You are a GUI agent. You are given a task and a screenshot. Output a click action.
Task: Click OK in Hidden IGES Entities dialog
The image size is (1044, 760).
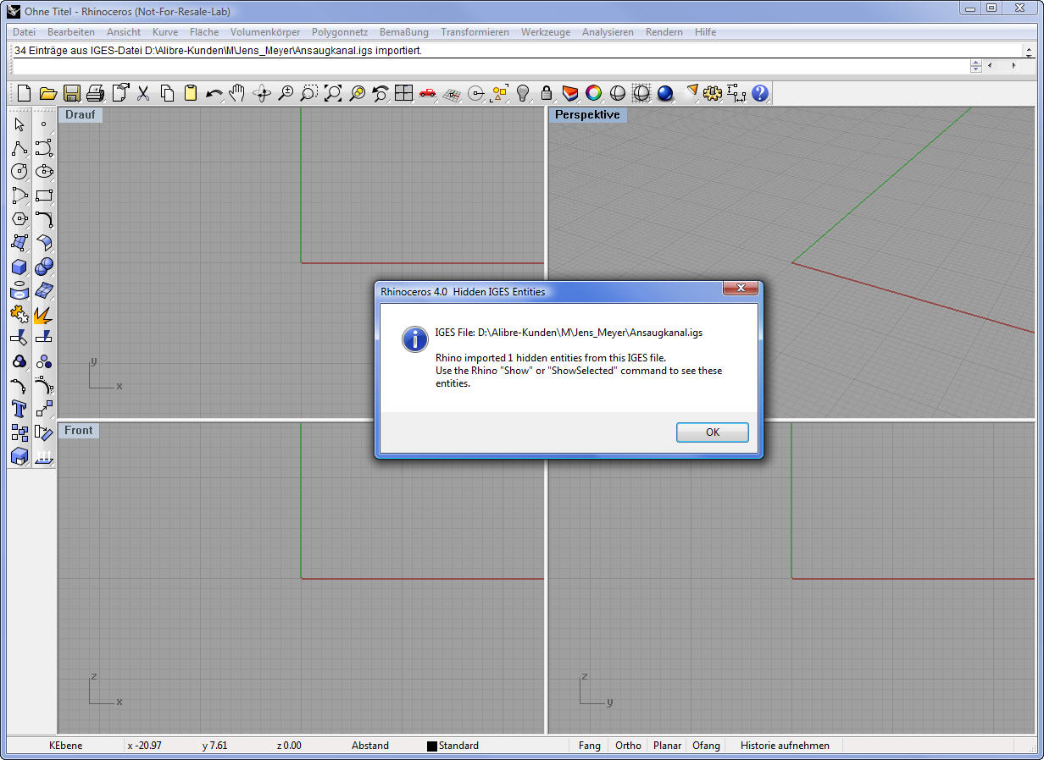pos(712,432)
